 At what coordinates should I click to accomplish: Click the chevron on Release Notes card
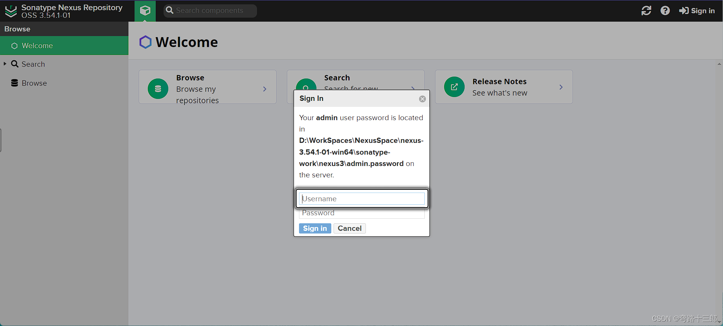[561, 87]
